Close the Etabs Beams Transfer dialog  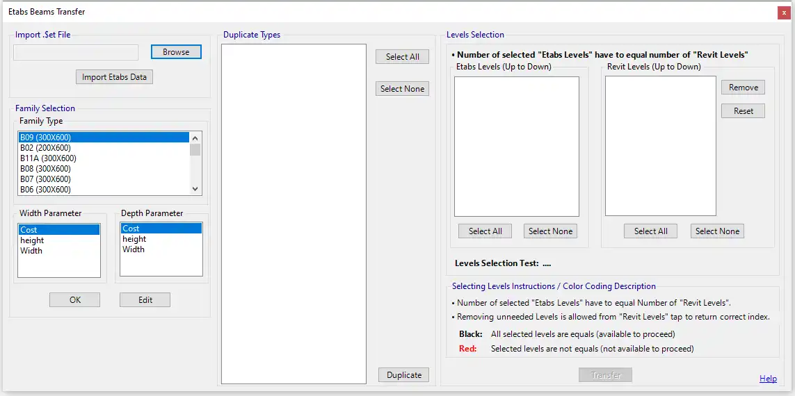(784, 13)
